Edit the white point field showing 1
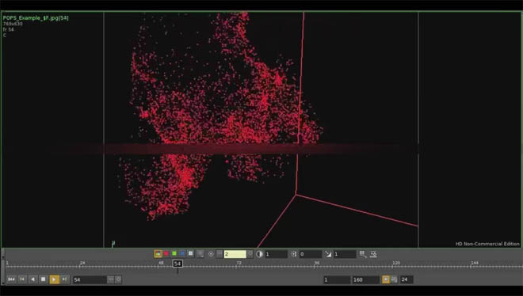 [345, 254]
